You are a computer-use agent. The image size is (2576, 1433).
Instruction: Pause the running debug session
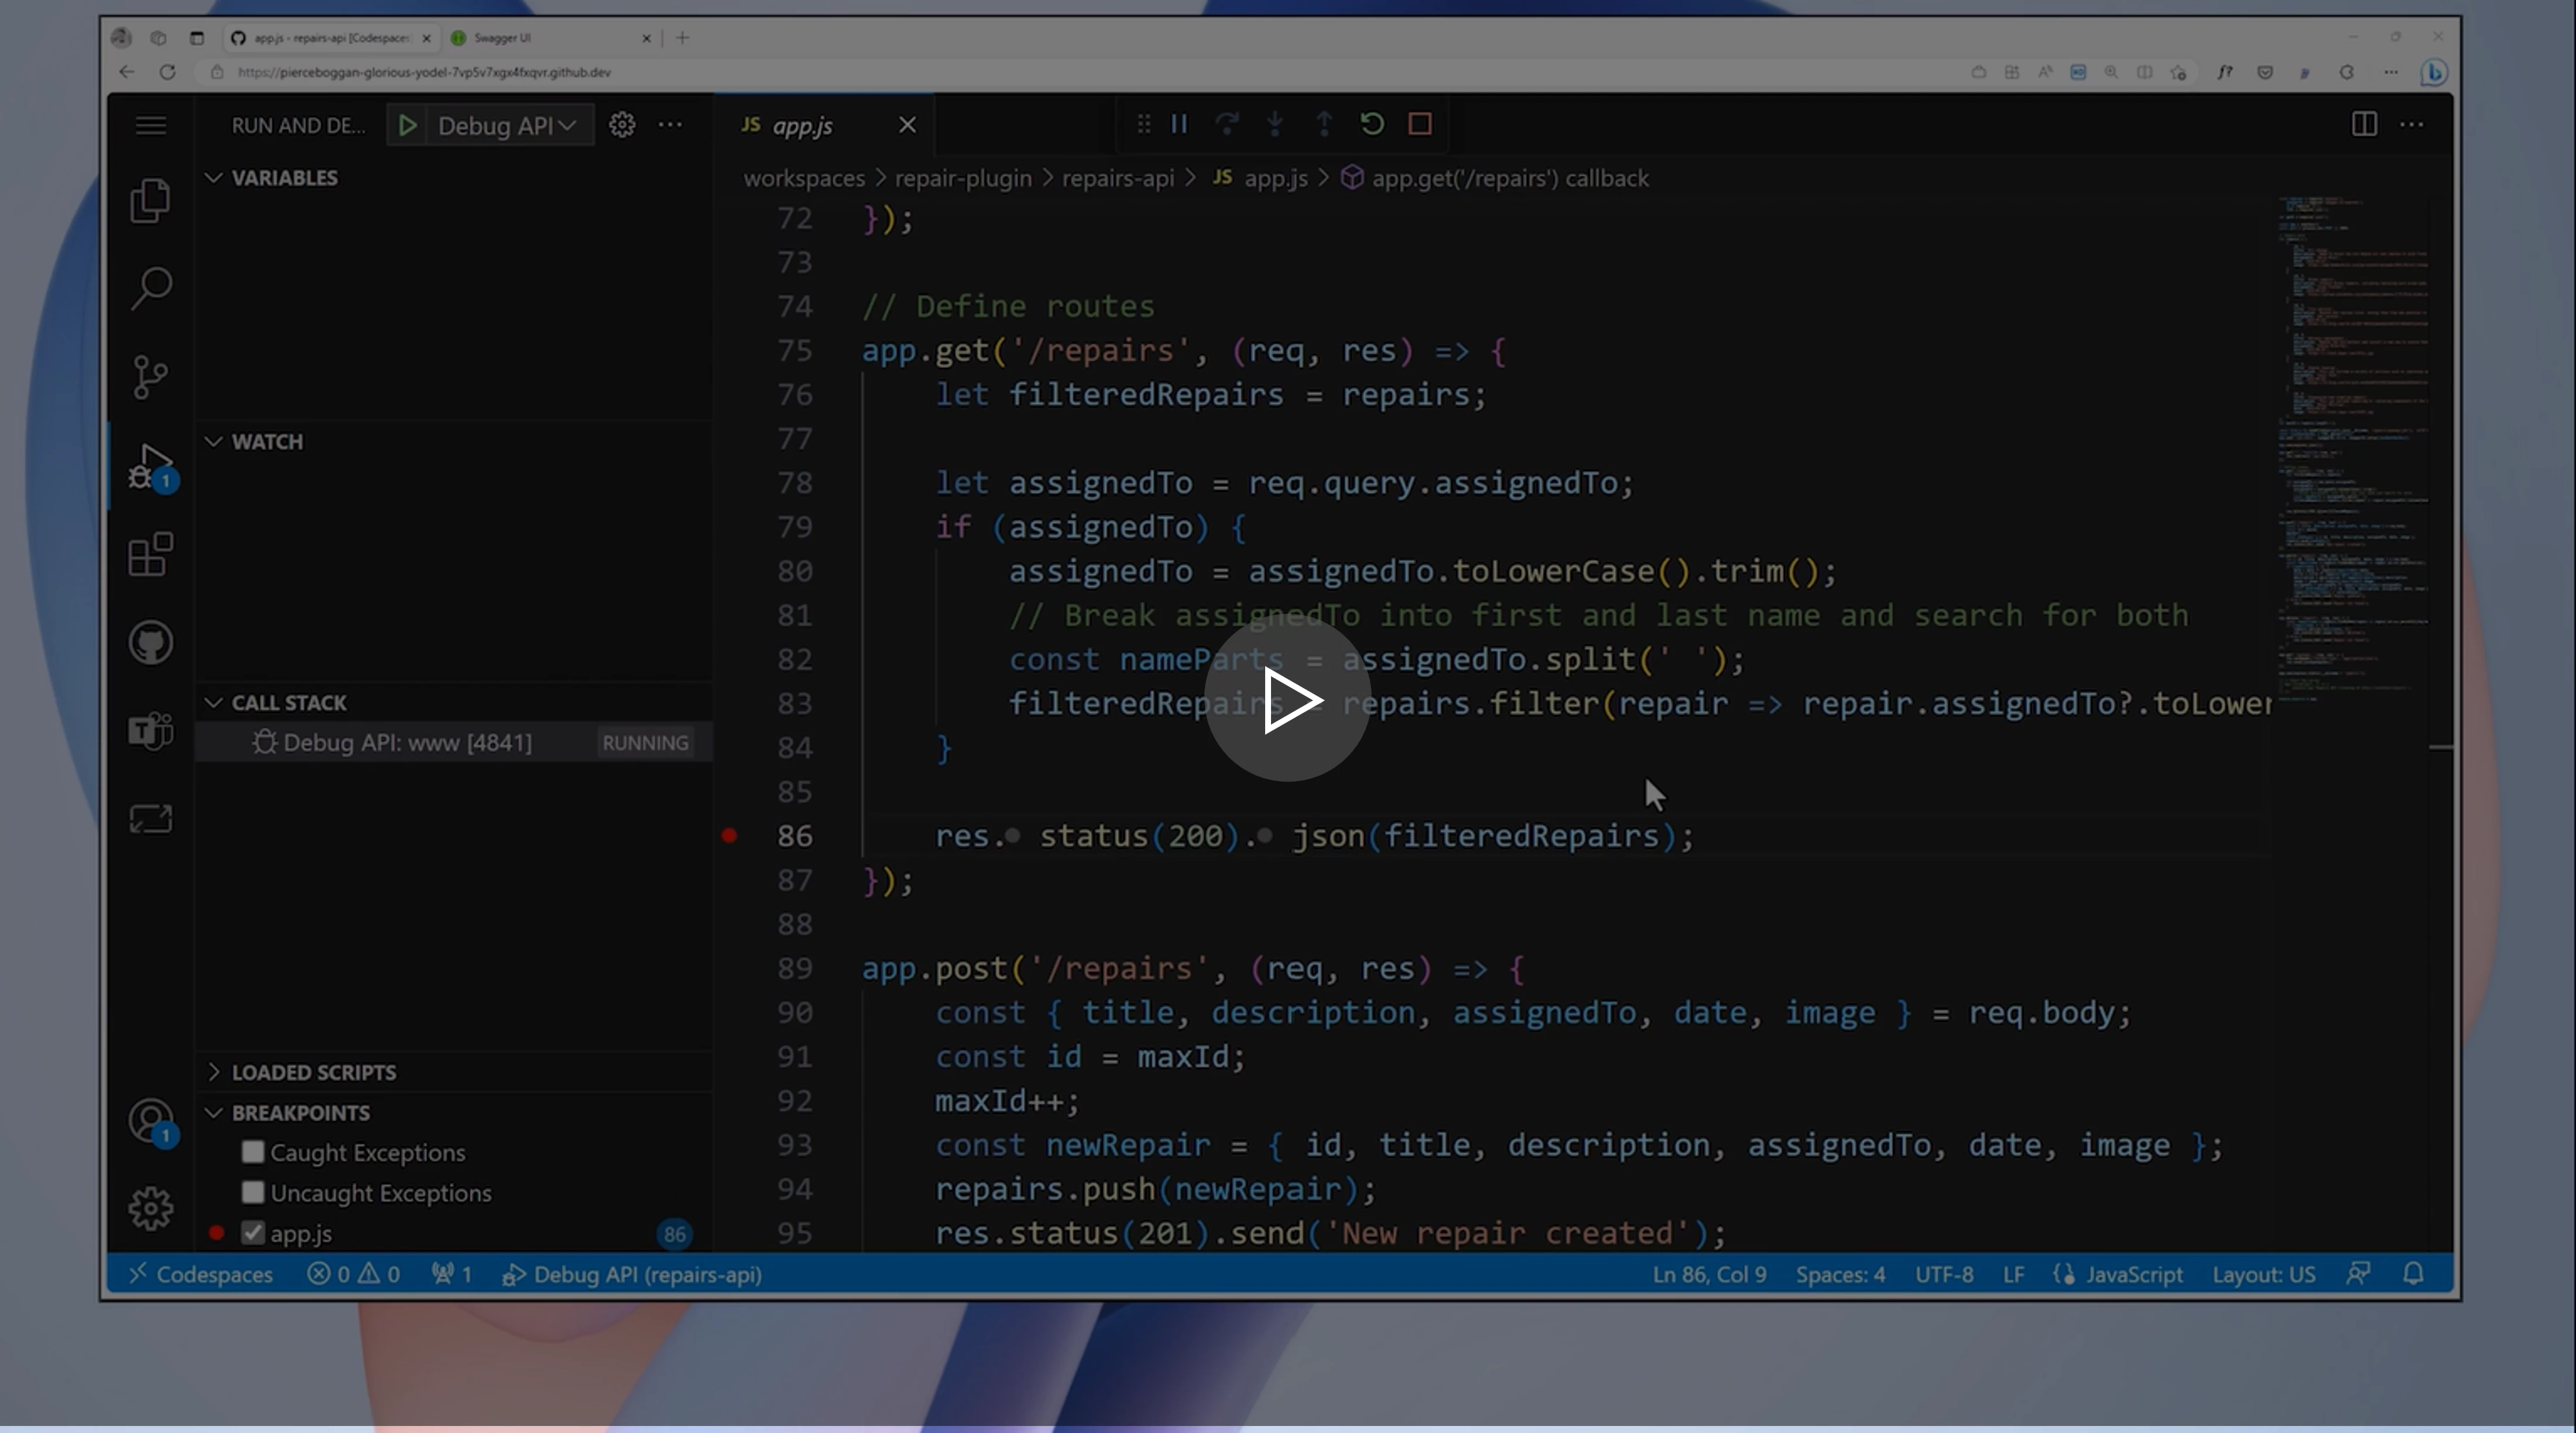[x=1178, y=124]
